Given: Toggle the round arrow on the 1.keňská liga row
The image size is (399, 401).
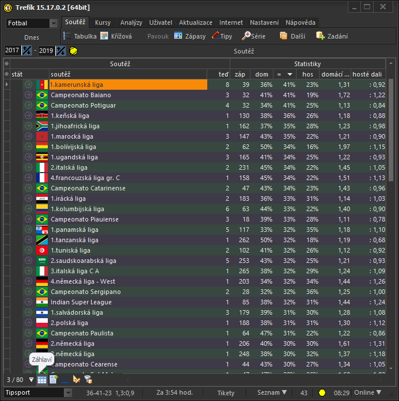Looking at the screenshot, I should click(x=29, y=116).
